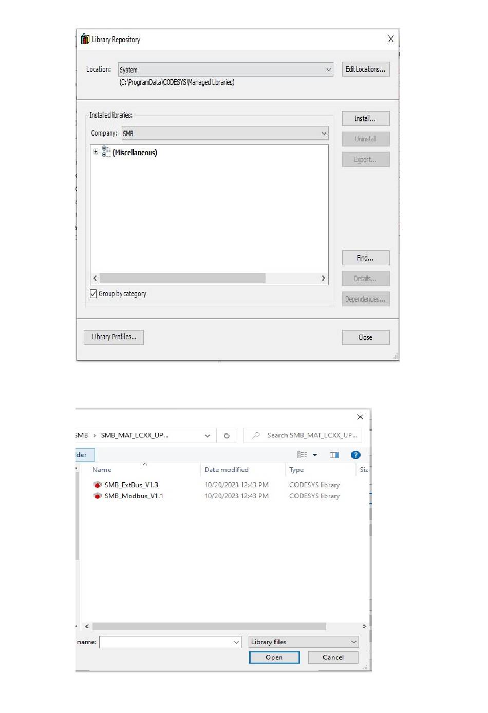Click the installed libraries horizontal scrollbar
The image size is (488, 713).
[x=183, y=278]
